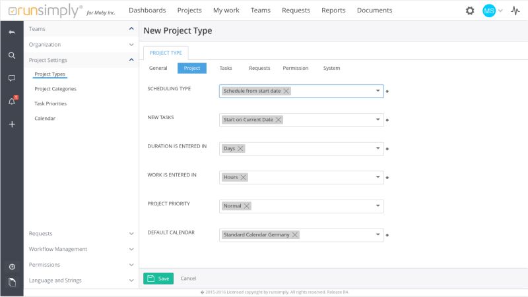
Task: Switch to the General sub-tab
Action: [x=158, y=68]
